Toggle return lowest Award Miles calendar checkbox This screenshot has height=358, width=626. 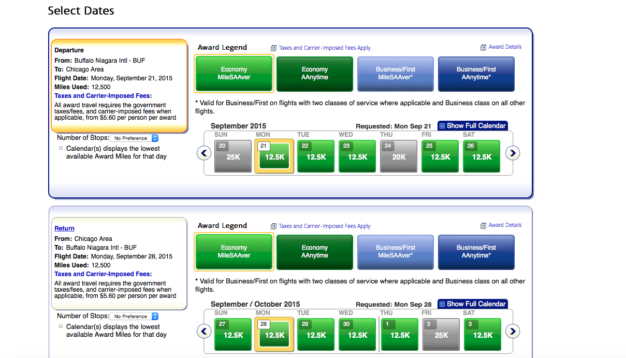[61, 326]
